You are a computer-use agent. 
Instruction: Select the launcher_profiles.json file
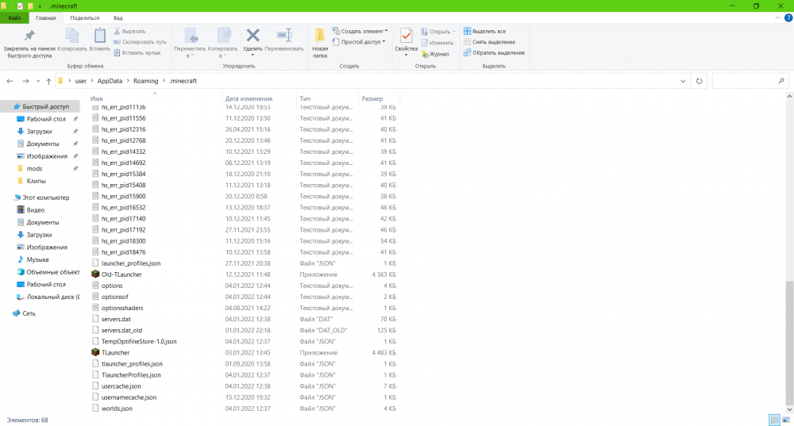pyautogui.click(x=131, y=263)
